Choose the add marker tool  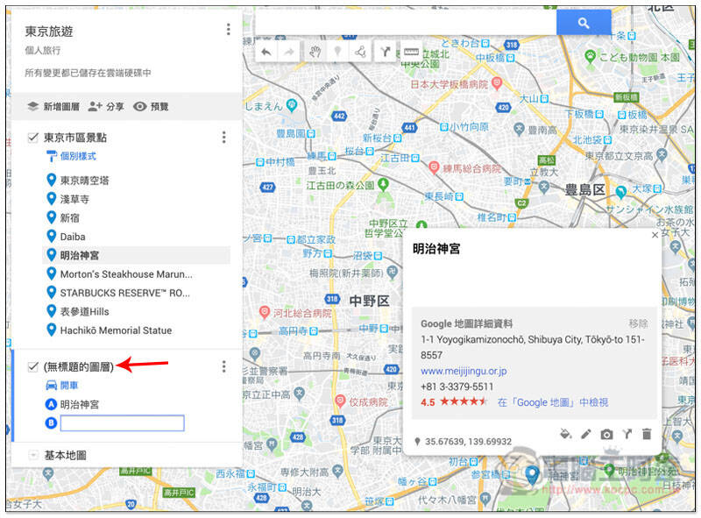click(x=337, y=52)
